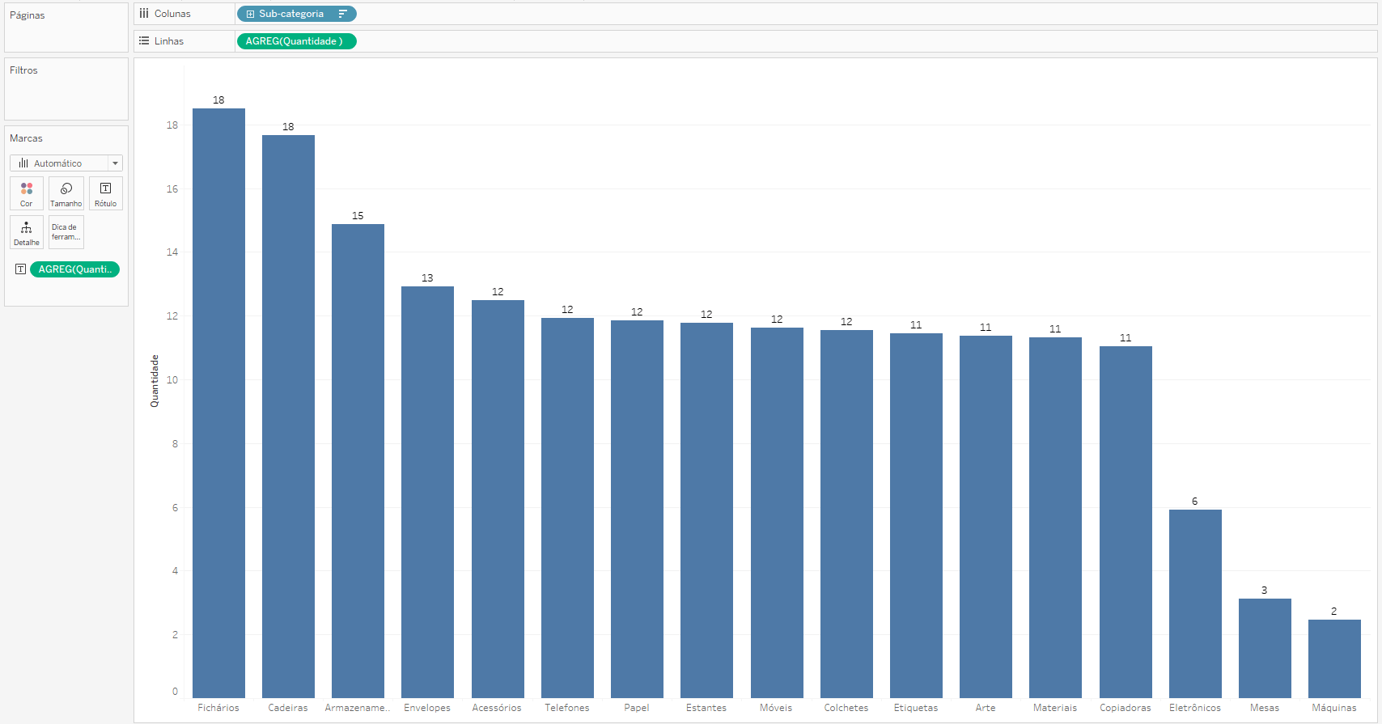Image resolution: width=1382 pixels, height=724 pixels.
Task: Select the AGREG(Quanti.. pill in Marcas card
Action: (x=74, y=269)
